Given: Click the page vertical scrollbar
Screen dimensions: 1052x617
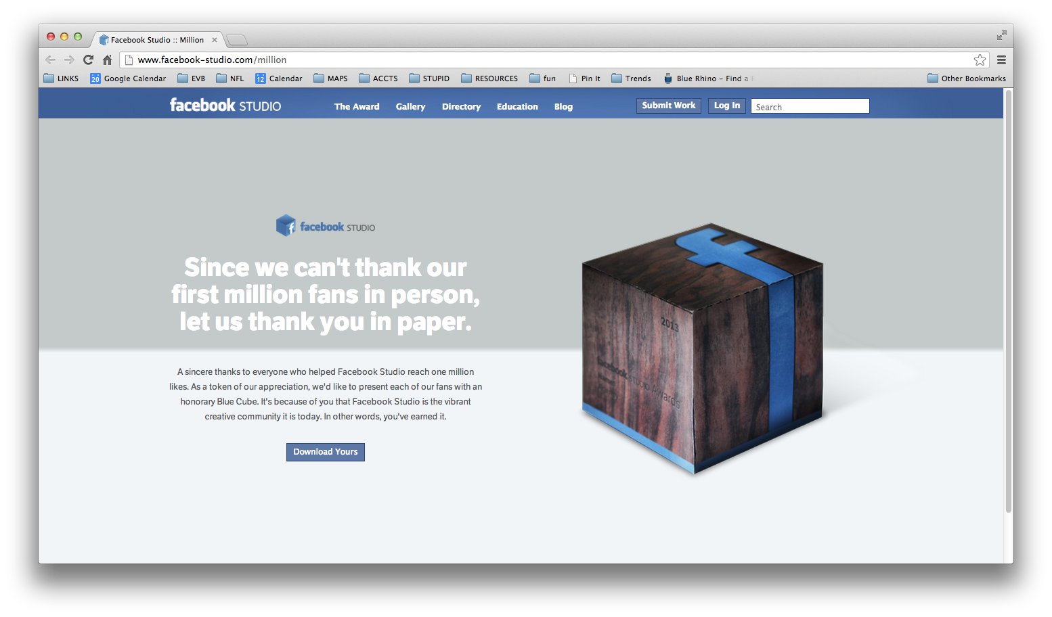Looking at the screenshot, I should pyautogui.click(x=1009, y=301).
